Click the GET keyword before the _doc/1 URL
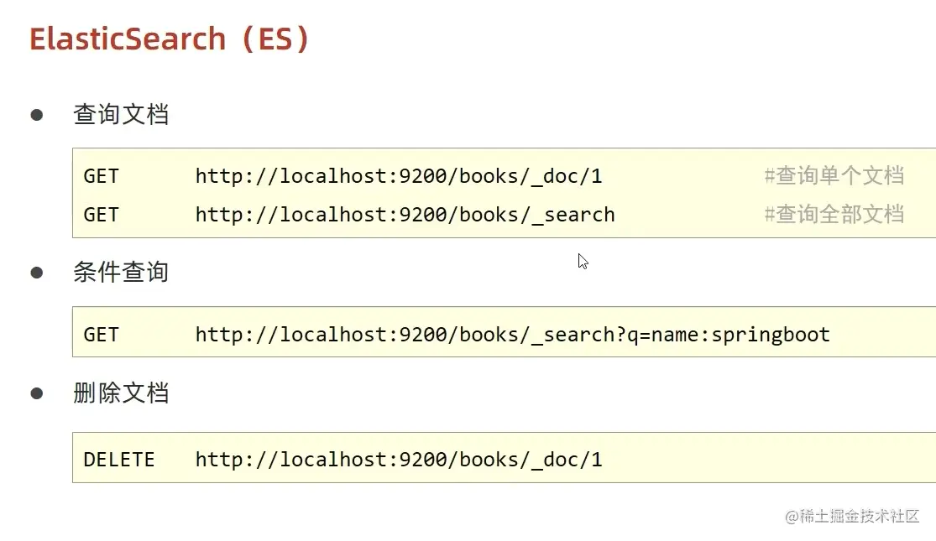 click(x=101, y=176)
